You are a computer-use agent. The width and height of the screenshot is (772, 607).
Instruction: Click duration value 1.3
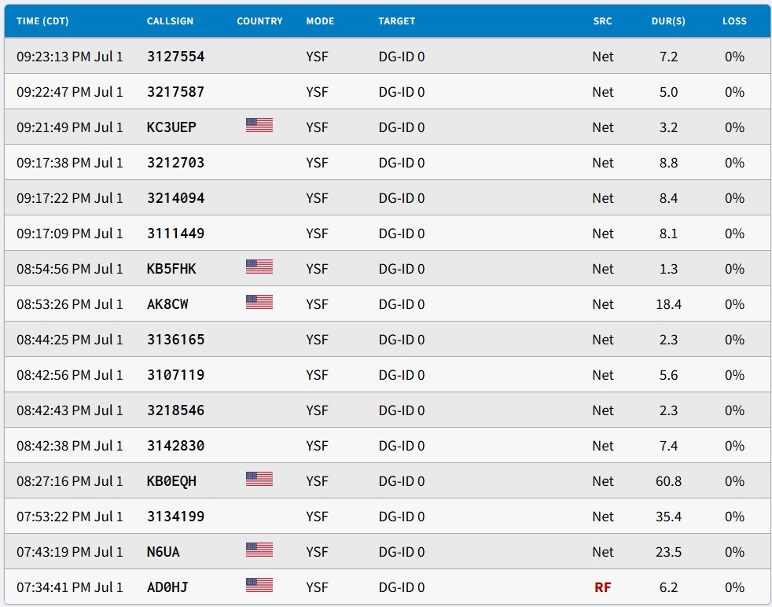pos(668,269)
